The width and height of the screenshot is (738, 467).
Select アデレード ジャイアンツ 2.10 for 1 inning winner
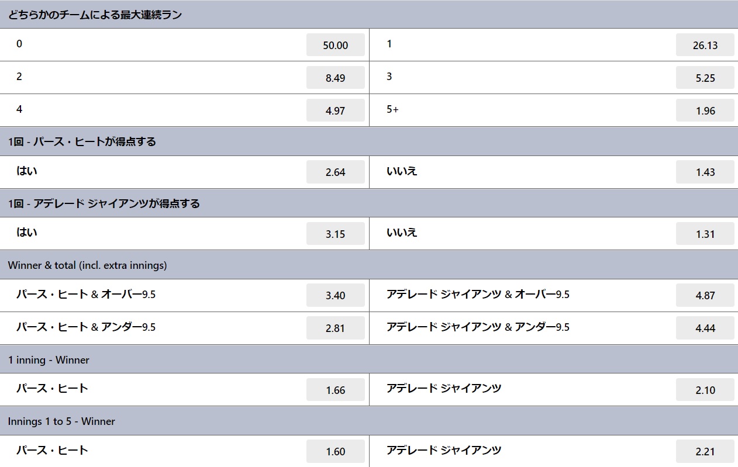[x=705, y=390]
